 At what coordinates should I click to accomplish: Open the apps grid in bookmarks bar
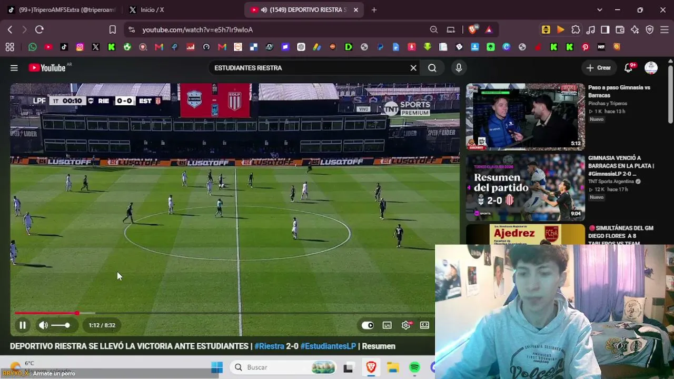pos(10,47)
